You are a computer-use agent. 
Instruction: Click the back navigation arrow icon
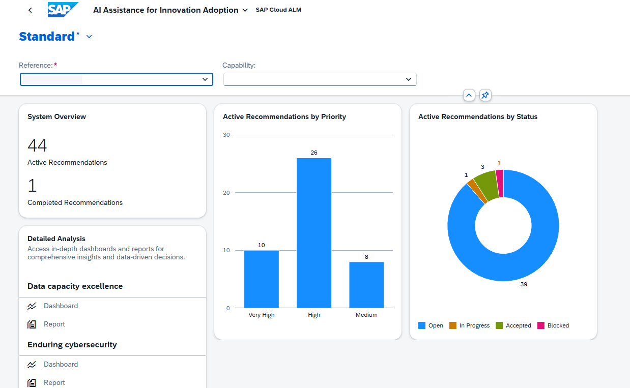31,10
